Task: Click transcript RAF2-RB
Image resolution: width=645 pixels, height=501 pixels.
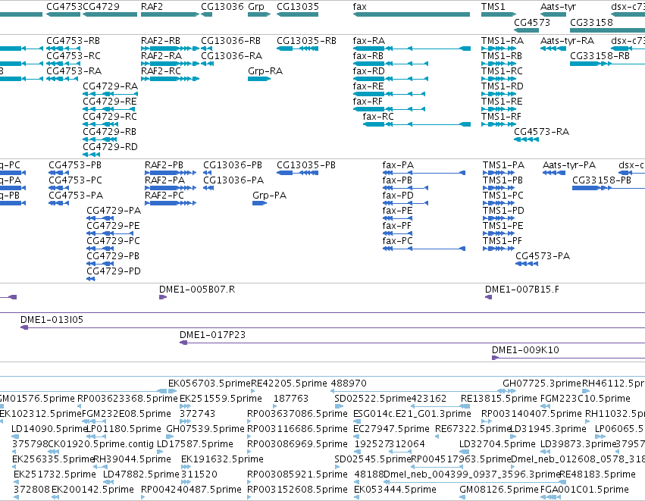Action: tap(161, 41)
